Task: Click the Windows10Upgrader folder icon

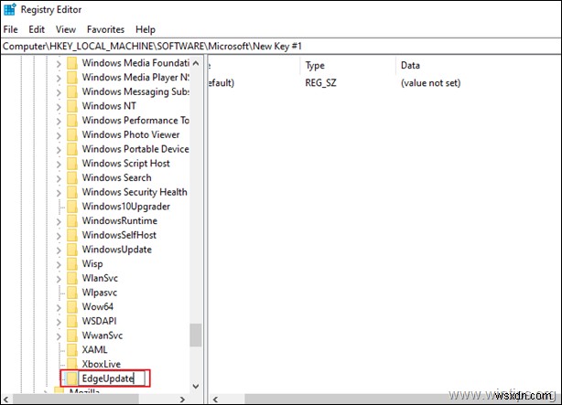Action: coord(72,207)
